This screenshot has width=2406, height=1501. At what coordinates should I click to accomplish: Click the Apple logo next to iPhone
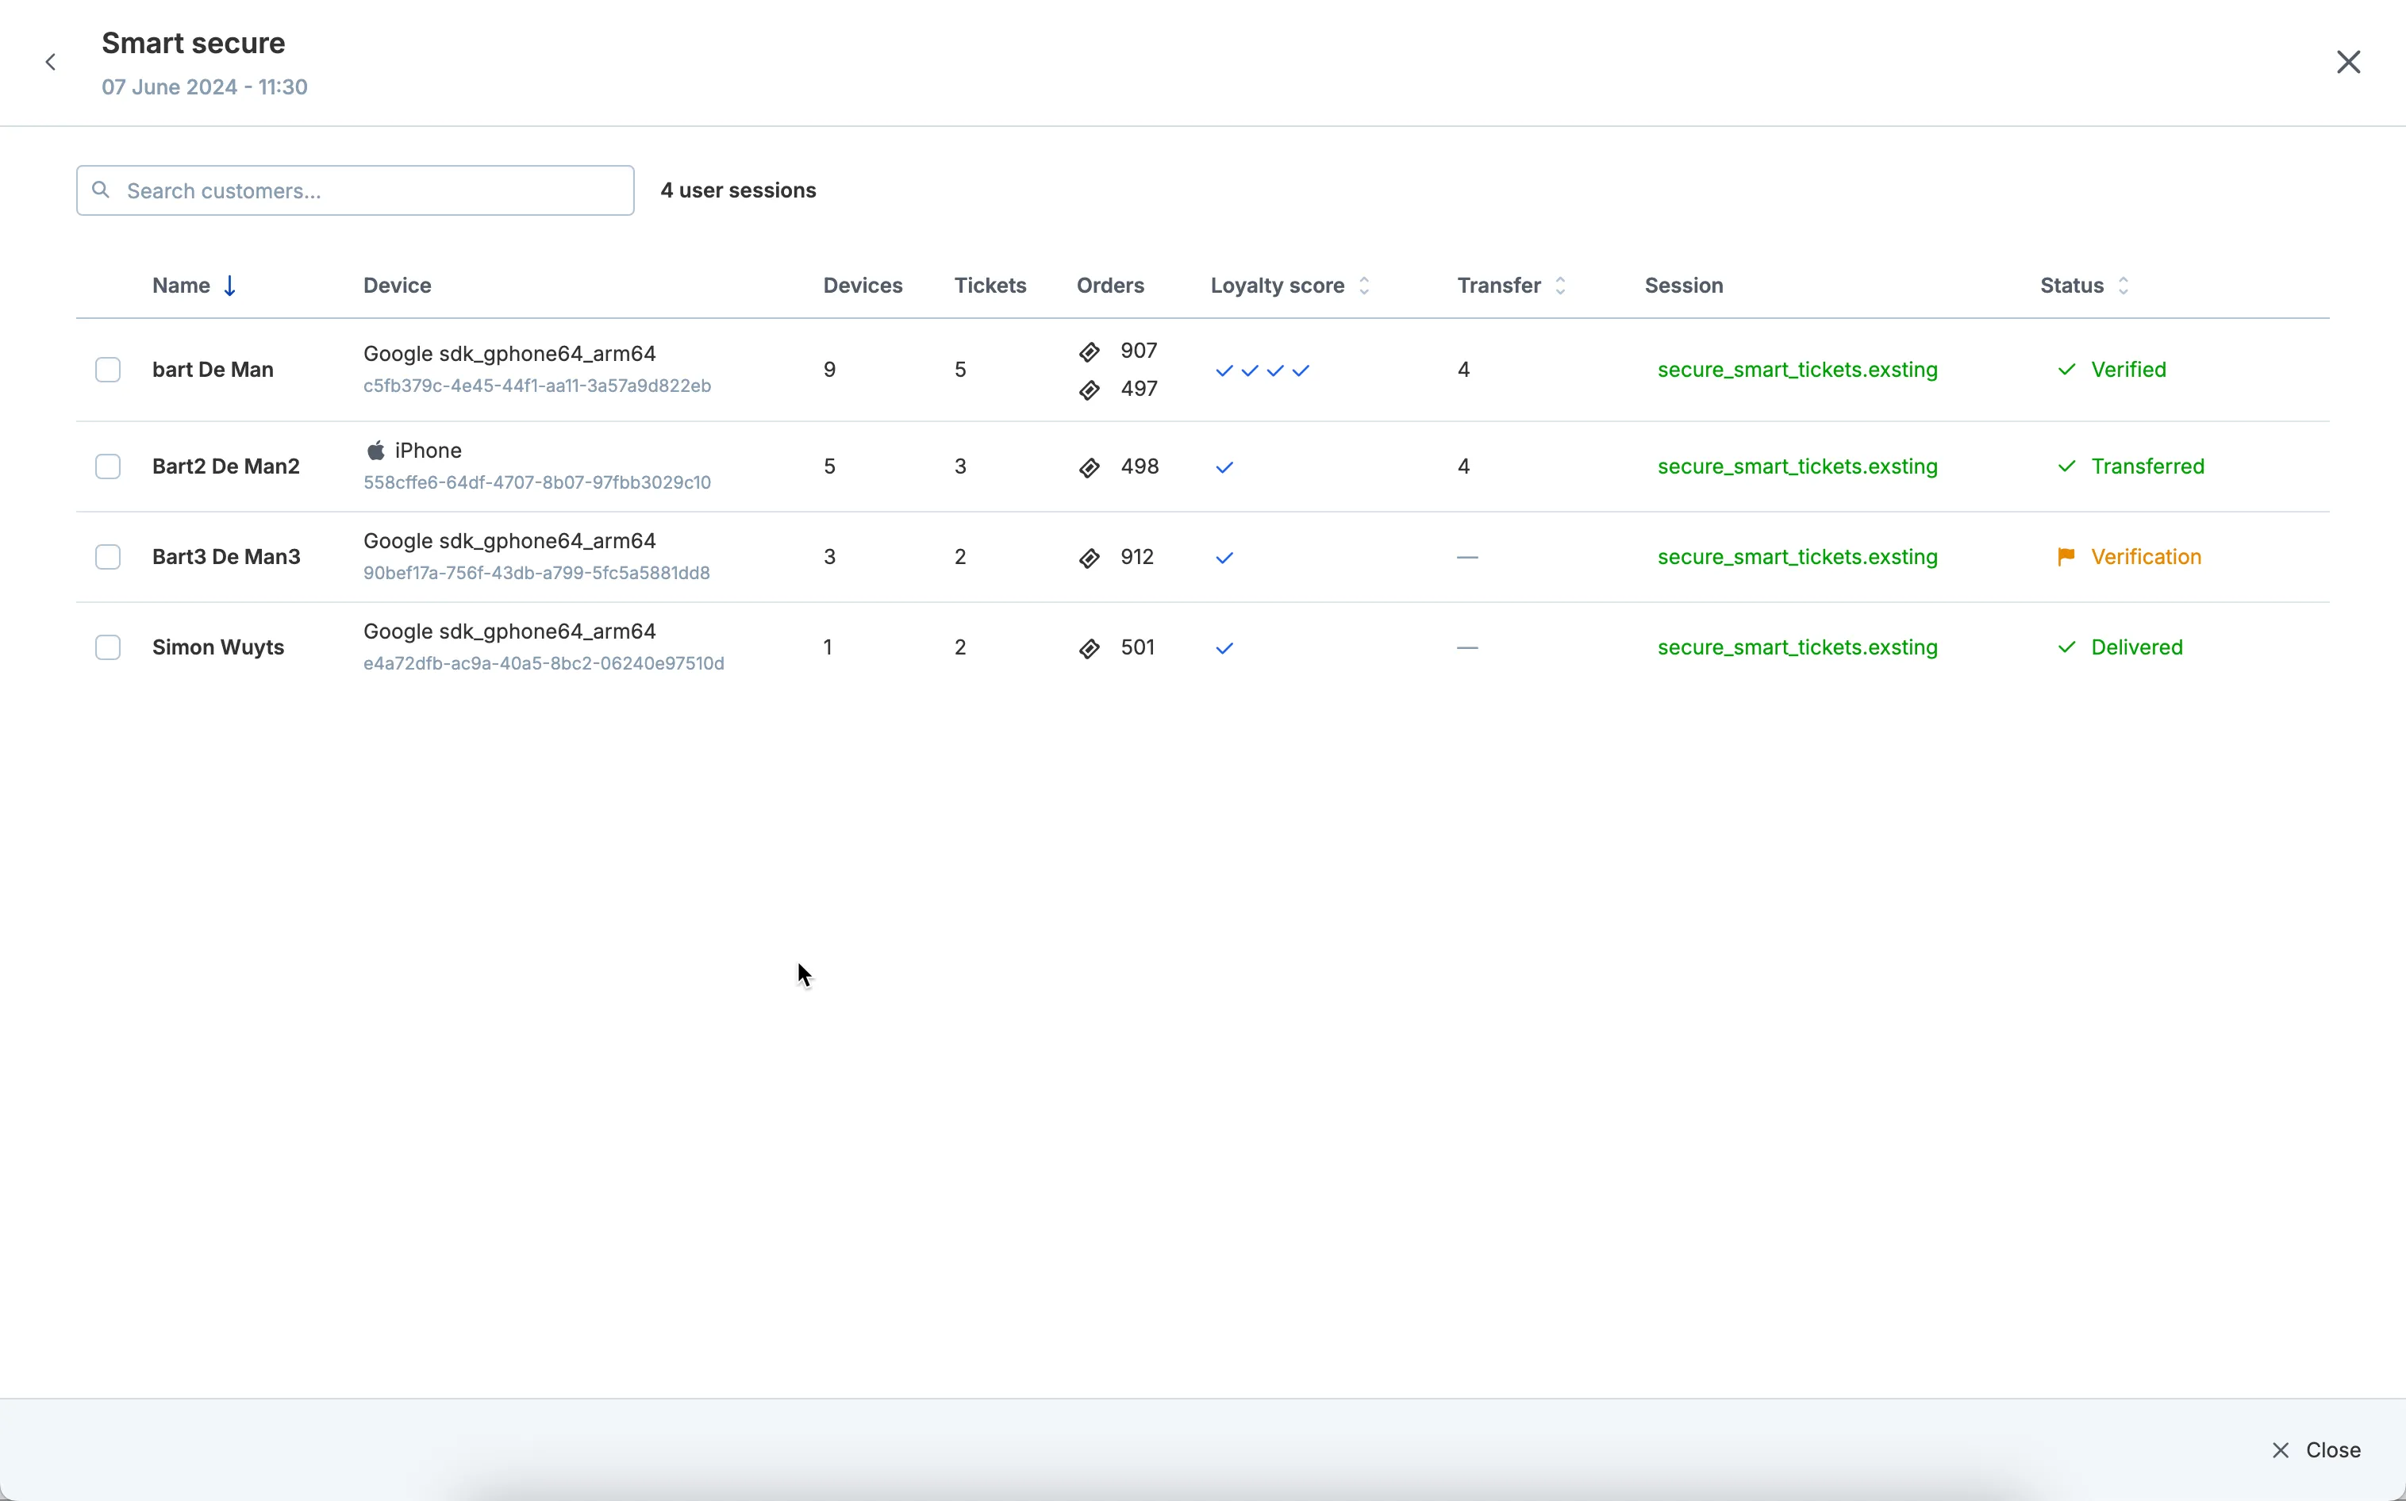[375, 451]
